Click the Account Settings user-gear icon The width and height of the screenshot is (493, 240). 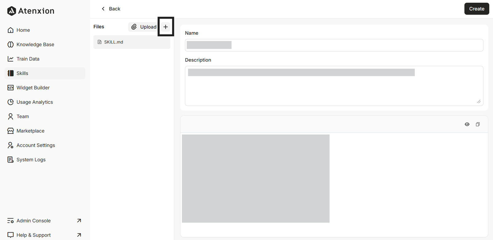[10, 145]
